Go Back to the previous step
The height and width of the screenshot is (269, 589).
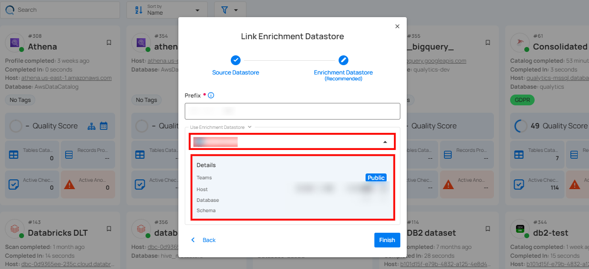[203, 240]
